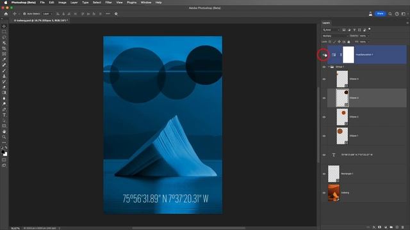Click the new adjustment layer icon
Screen dimensions: 410x230
click(386, 227)
